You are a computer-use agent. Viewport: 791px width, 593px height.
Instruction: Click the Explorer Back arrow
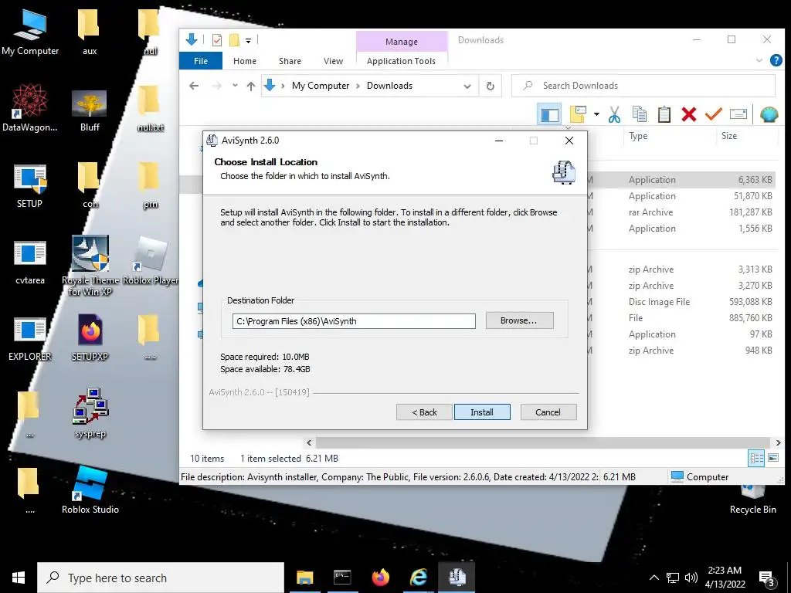(194, 86)
